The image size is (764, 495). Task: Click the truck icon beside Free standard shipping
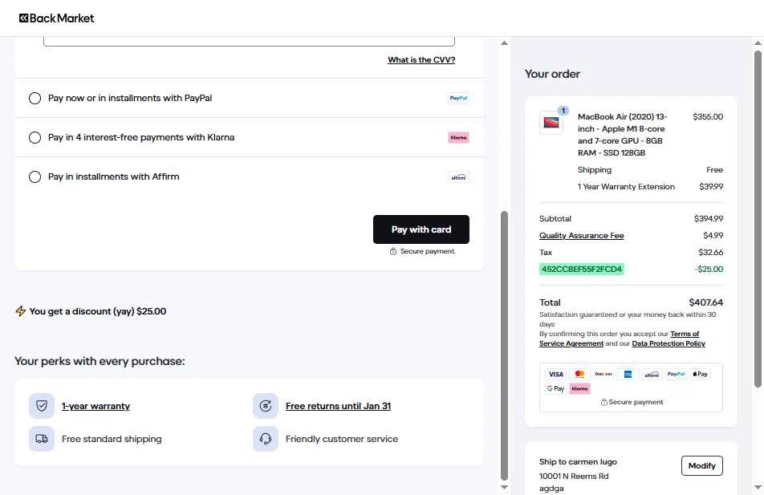tap(42, 439)
